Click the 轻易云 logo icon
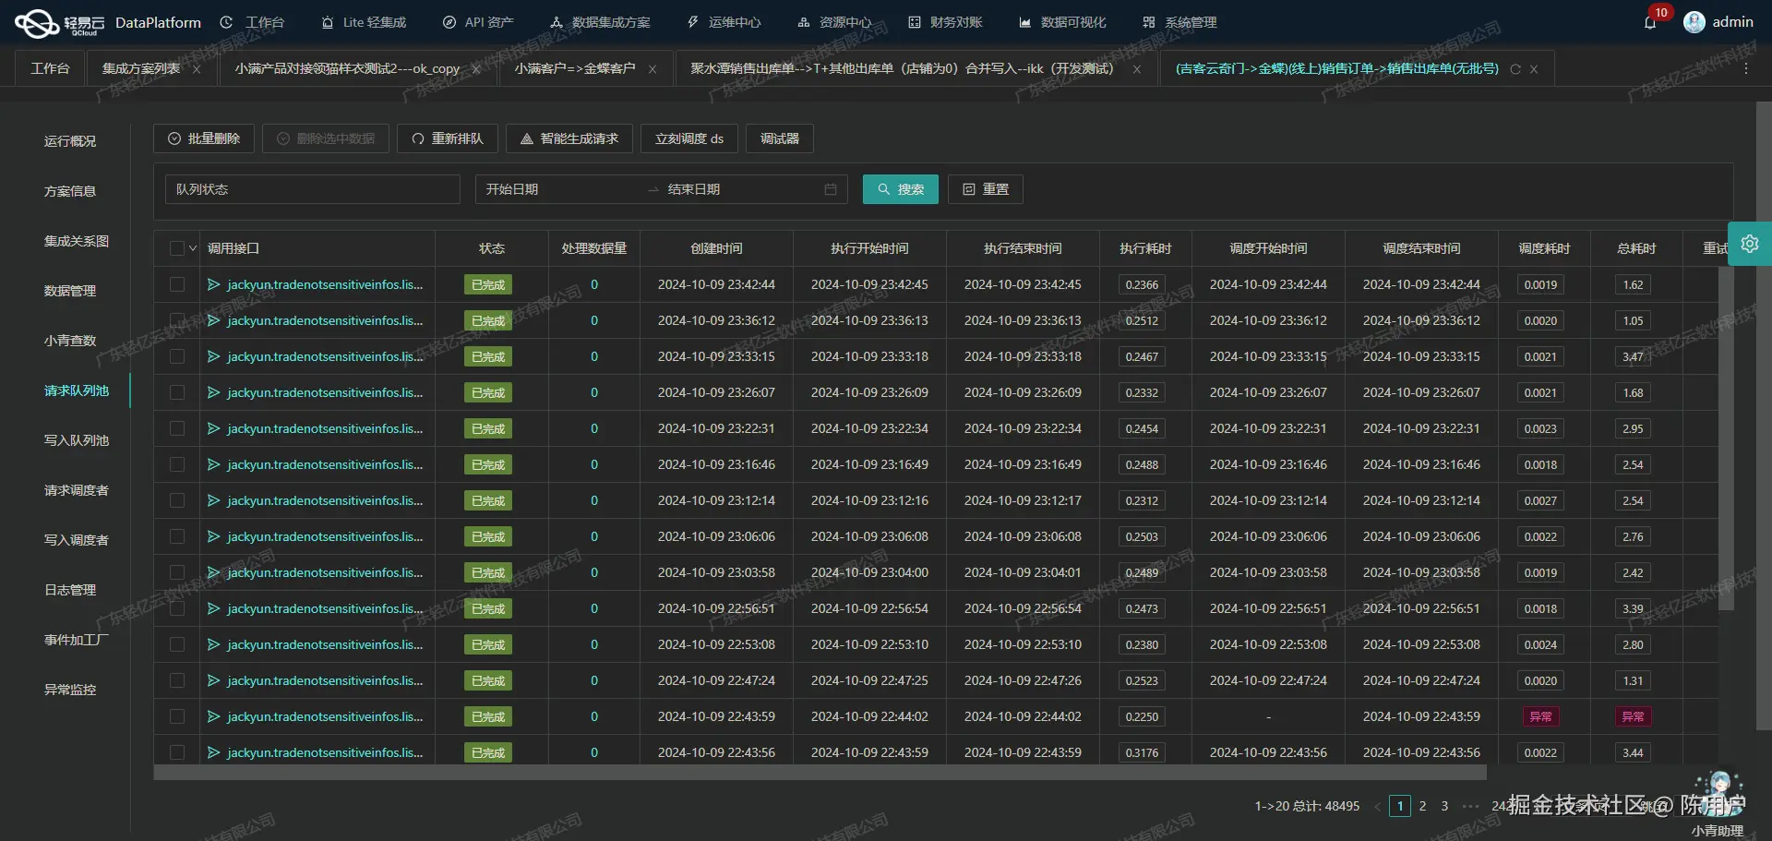The height and width of the screenshot is (841, 1772). (x=37, y=22)
